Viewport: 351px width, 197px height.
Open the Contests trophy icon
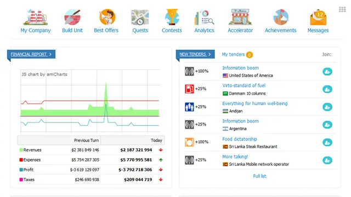(172, 17)
